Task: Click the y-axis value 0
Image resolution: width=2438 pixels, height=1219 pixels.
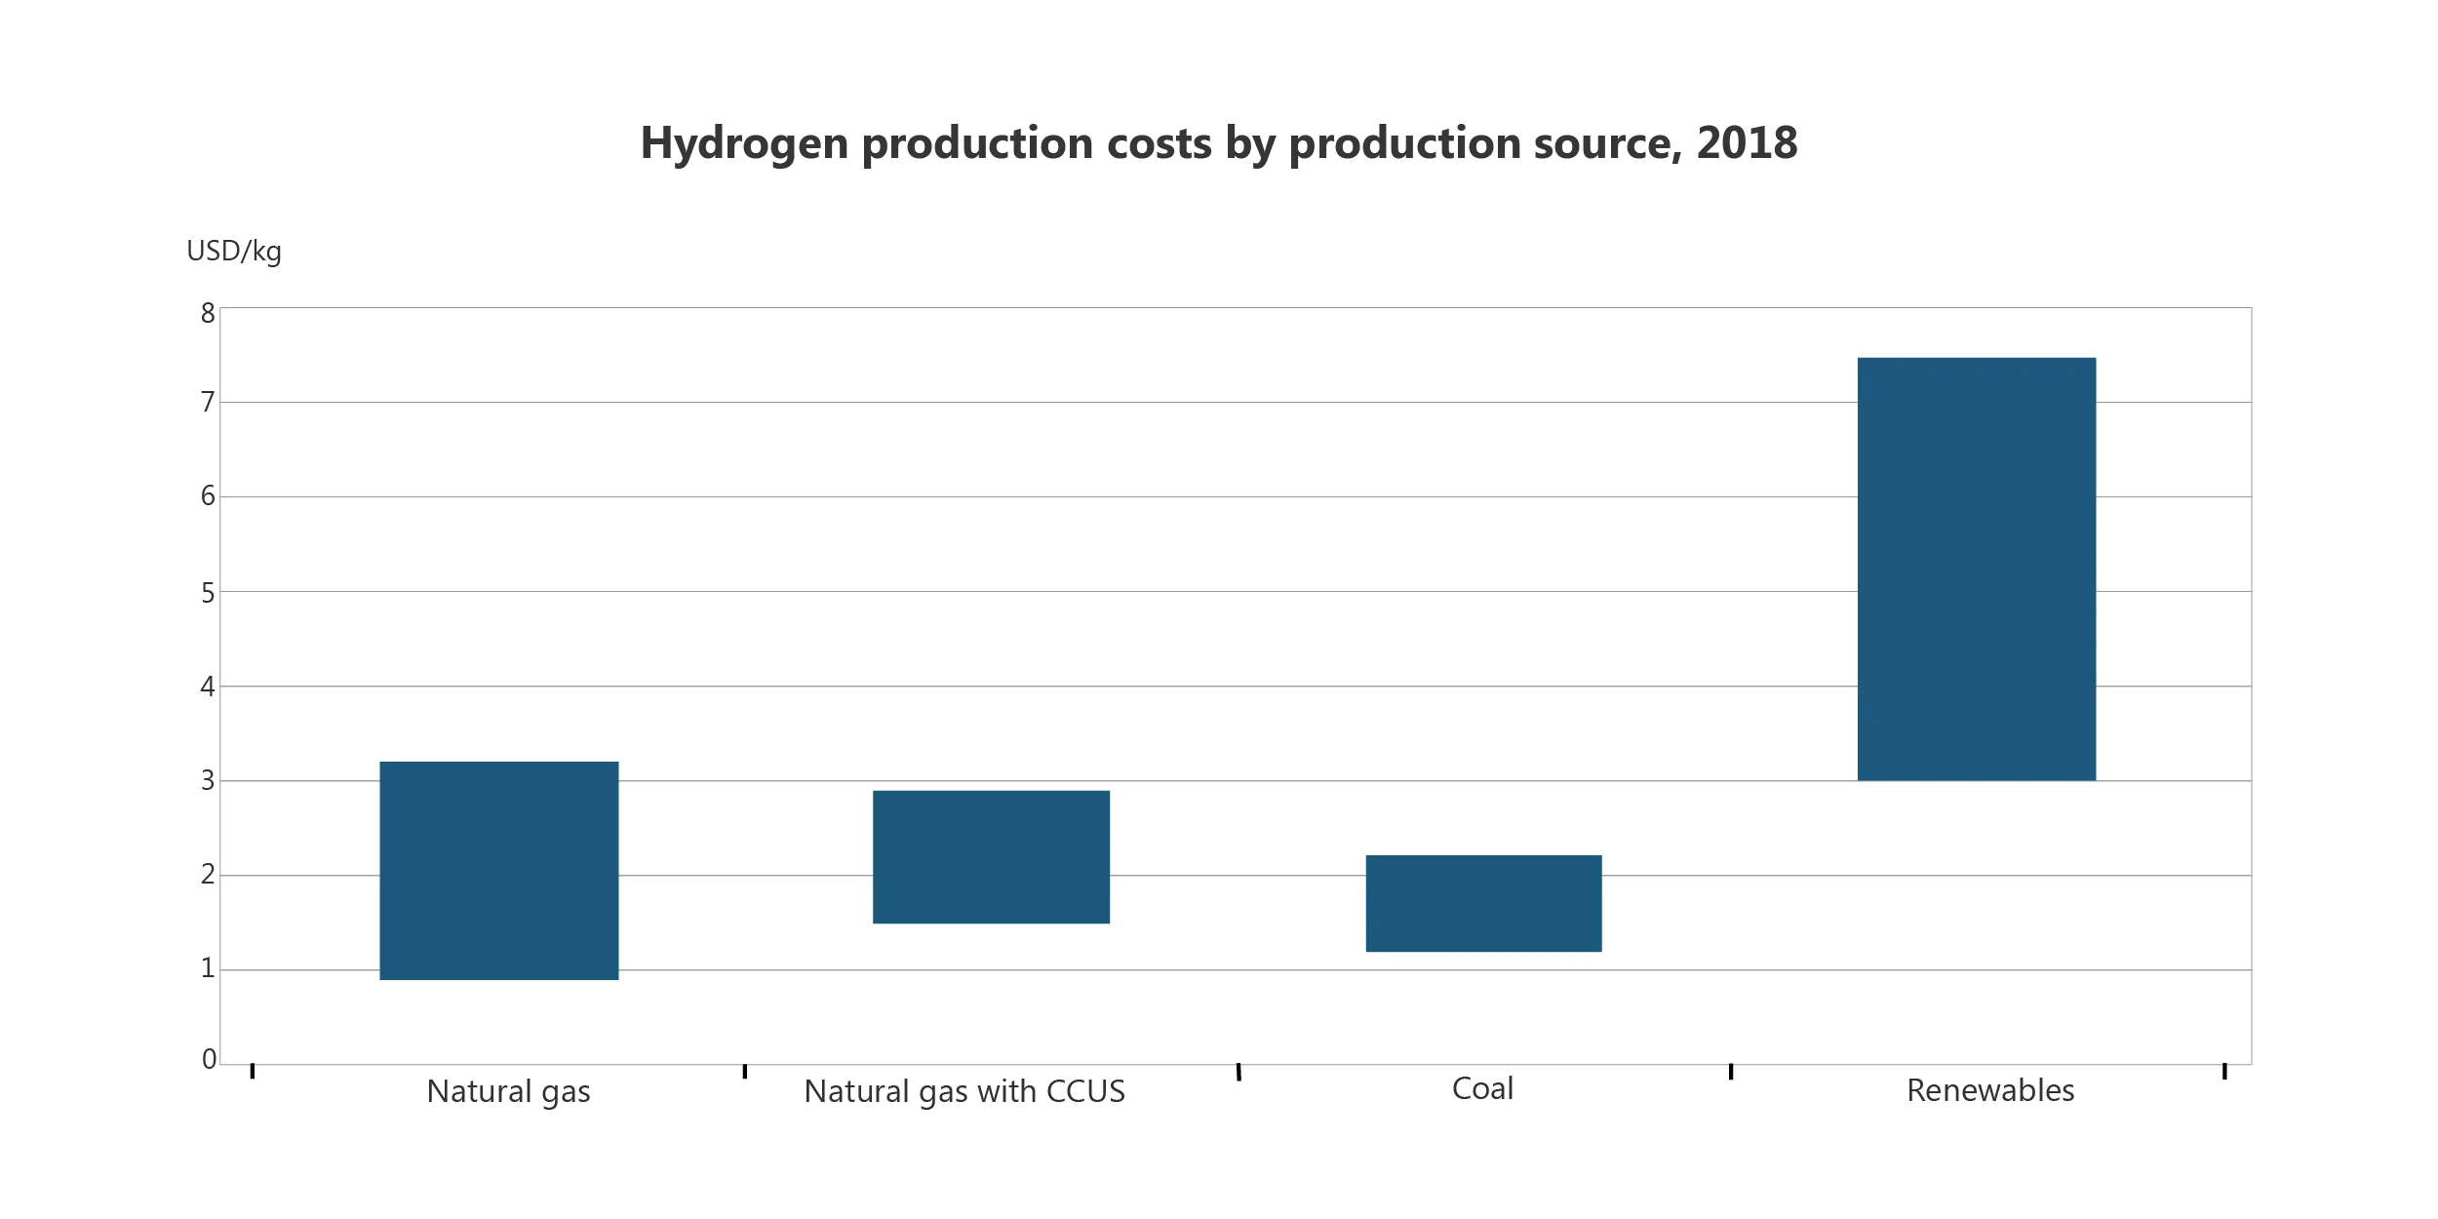Action: [x=209, y=1059]
